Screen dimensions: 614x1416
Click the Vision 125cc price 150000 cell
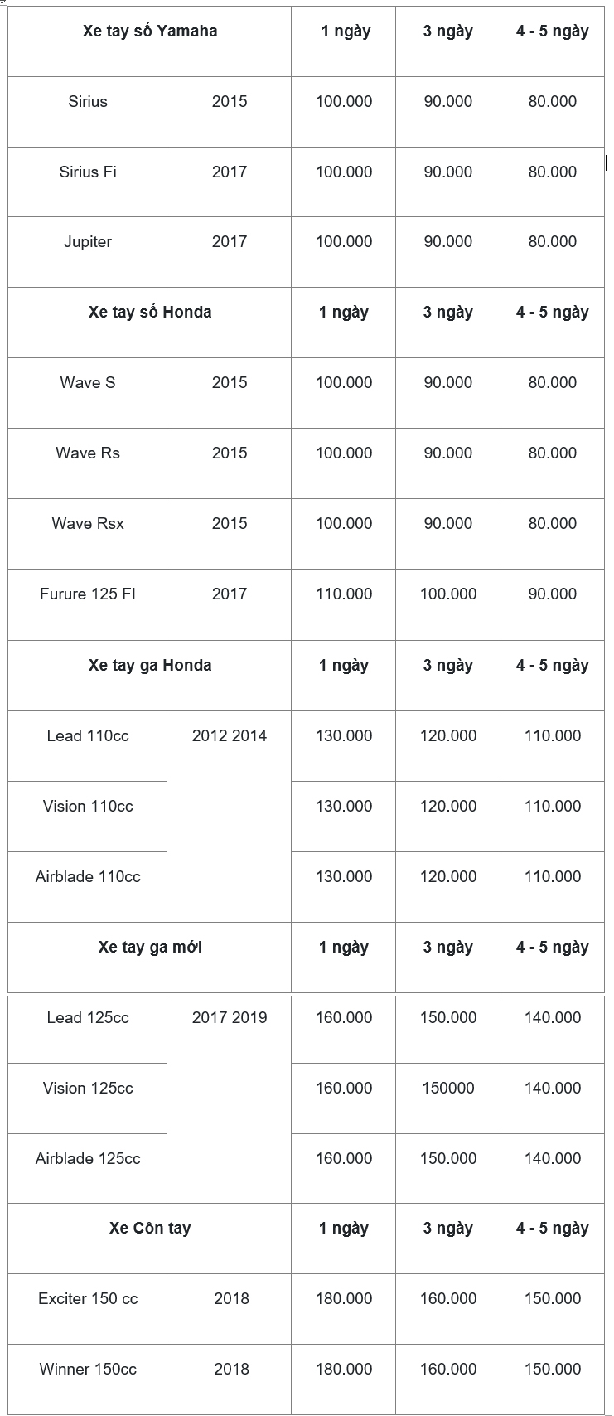tap(447, 1098)
